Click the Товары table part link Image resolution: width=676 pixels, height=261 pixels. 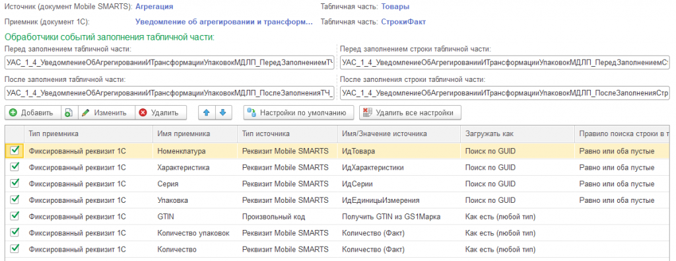click(x=395, y=7)
